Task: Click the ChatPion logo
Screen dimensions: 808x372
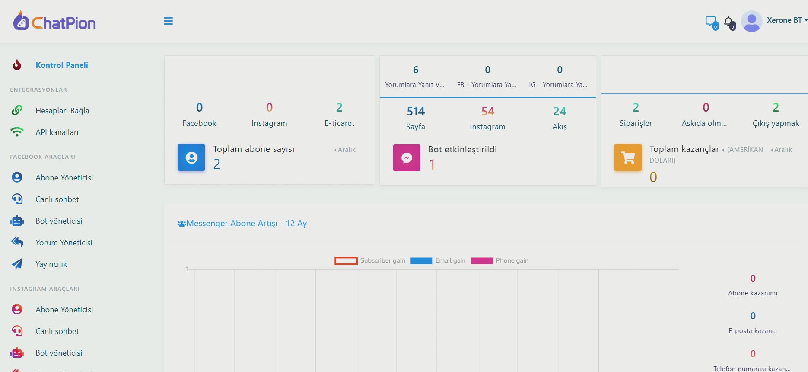Action: tap(54, 21)
